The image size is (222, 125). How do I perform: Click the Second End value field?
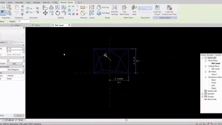[x=15, y=49]
